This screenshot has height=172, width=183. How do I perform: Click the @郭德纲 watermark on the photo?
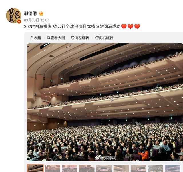pos(106,158)
